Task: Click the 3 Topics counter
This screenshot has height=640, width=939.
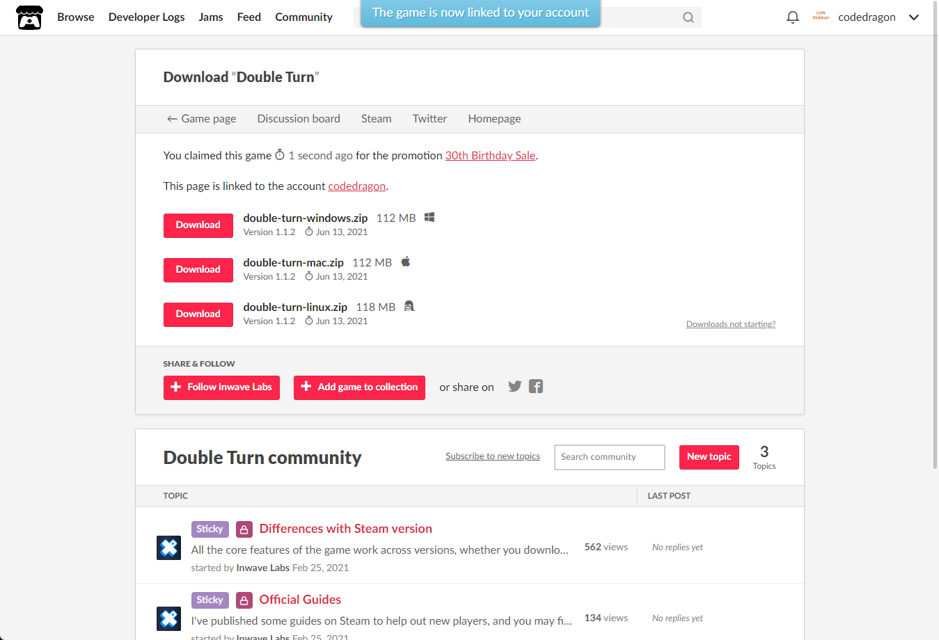Action: (x=764, y=458)
